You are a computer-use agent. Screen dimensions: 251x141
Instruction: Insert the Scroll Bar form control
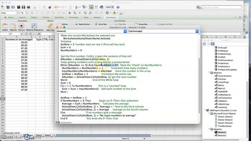101,24
